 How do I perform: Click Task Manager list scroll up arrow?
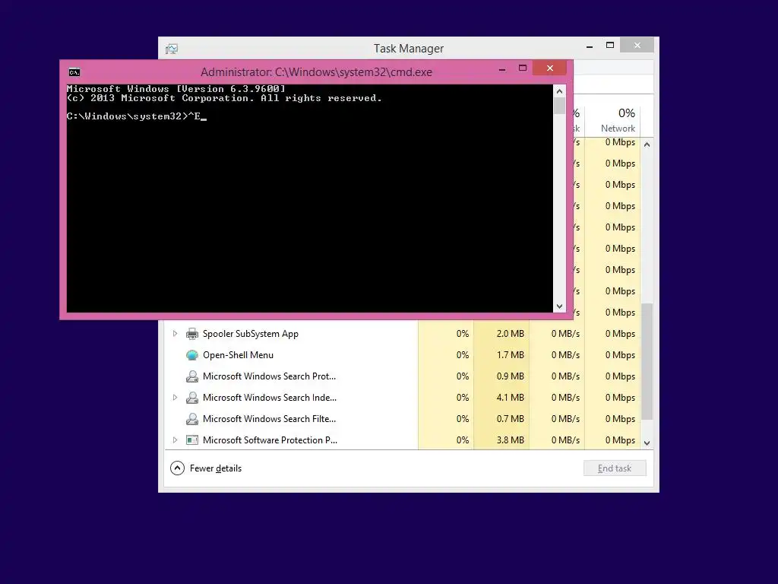point(647,145)
